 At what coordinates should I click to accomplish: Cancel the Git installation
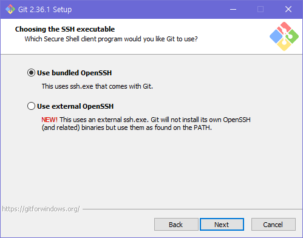(273, 225)
